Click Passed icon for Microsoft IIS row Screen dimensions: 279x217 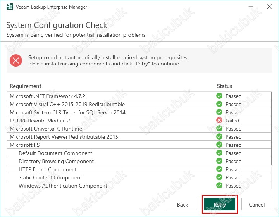219,145
